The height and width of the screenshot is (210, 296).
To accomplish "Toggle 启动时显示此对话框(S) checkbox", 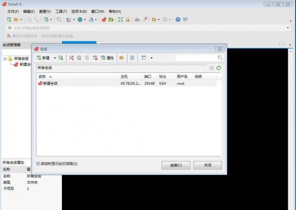I will (x=38, y=164).
